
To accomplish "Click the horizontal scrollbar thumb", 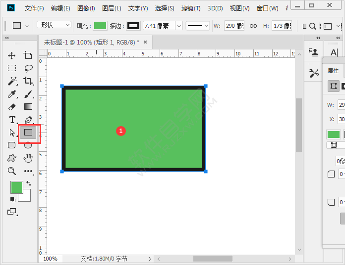I will click(x=213, y=259).
